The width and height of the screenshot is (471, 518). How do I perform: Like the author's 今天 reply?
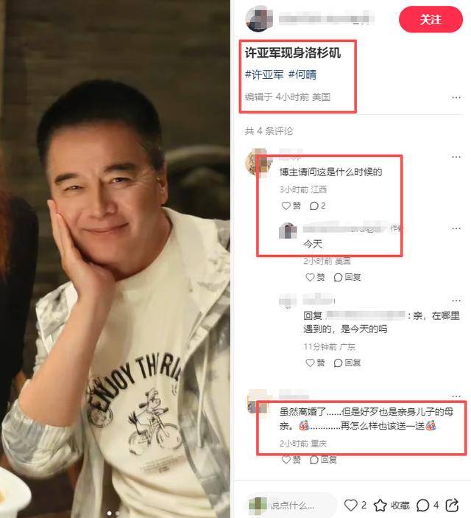pos(315,277)
